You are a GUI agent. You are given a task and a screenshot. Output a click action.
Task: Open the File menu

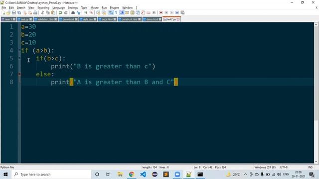pos(3,8)
